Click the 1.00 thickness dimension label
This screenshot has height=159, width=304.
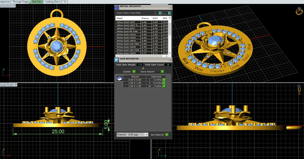pyautogui.click(x=106, y=125)
